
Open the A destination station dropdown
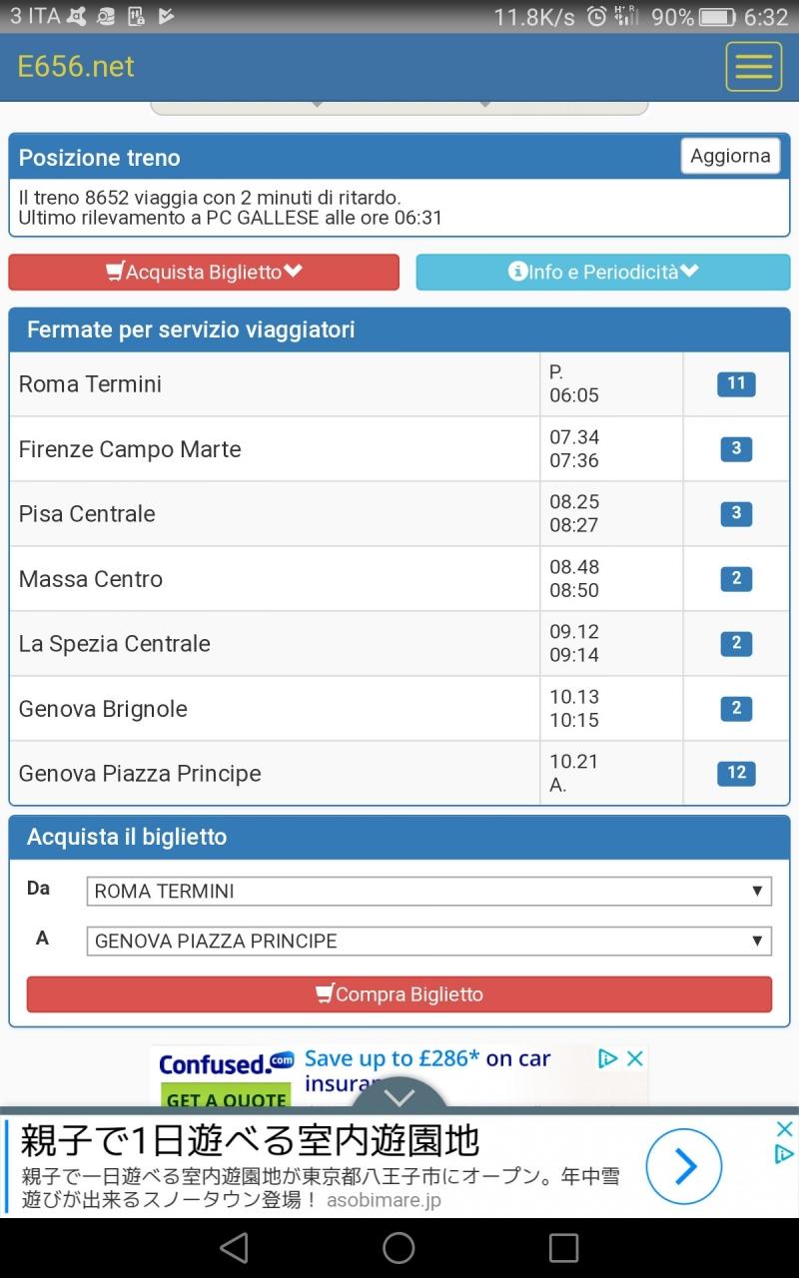[429, 941]
